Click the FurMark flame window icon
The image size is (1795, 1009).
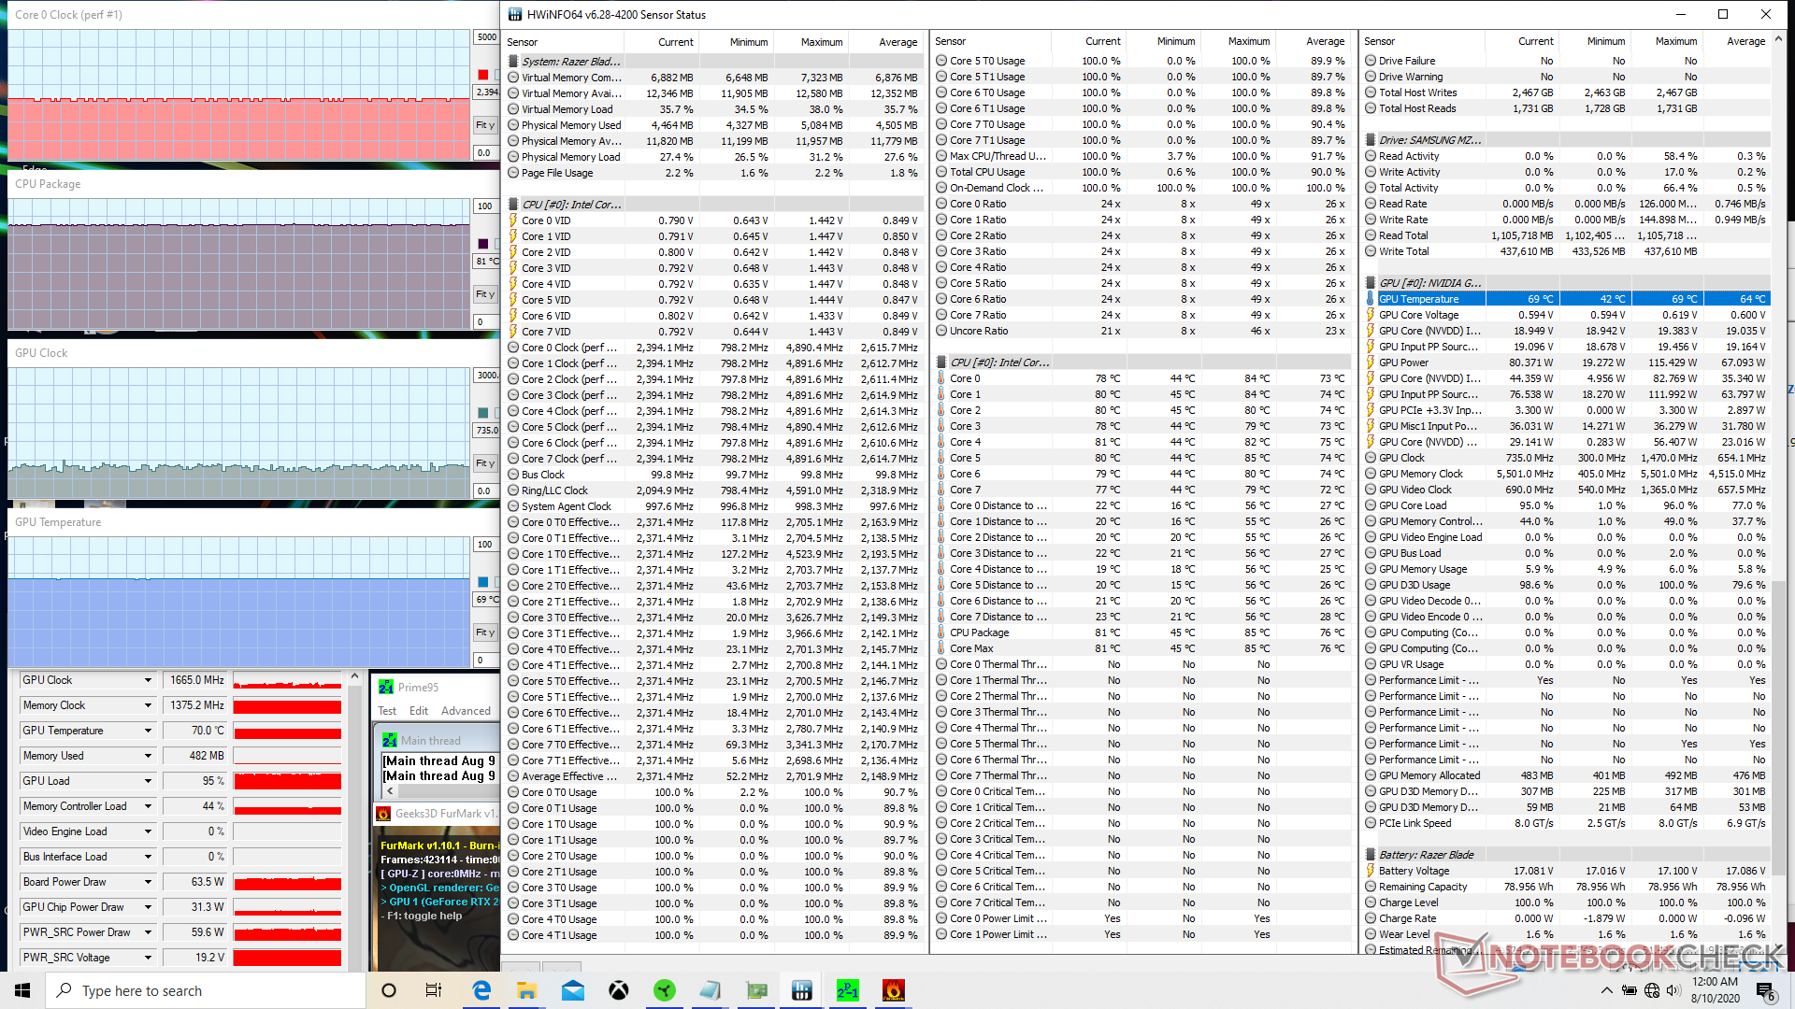(x=383, y=814)
